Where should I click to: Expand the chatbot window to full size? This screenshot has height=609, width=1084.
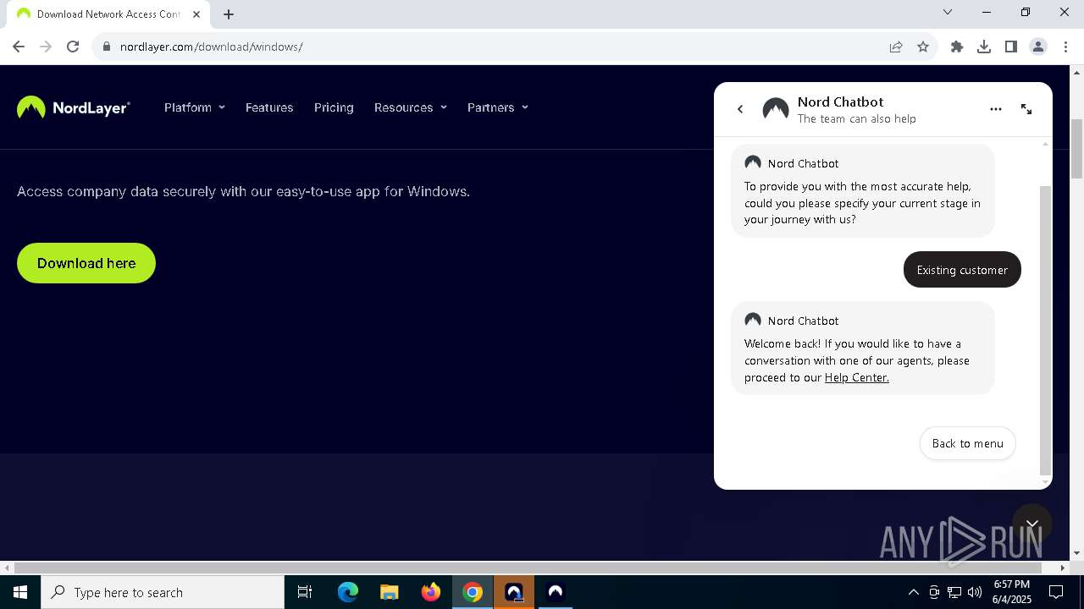point(1026,109)
